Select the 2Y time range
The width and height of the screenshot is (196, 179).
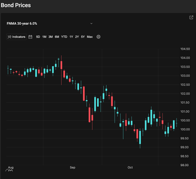tap(77, 37)
